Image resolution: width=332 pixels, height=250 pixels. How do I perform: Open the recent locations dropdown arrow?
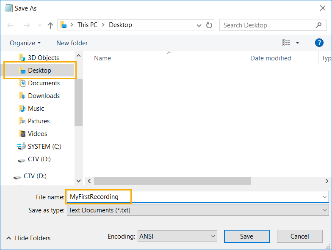tap(39, 25)
